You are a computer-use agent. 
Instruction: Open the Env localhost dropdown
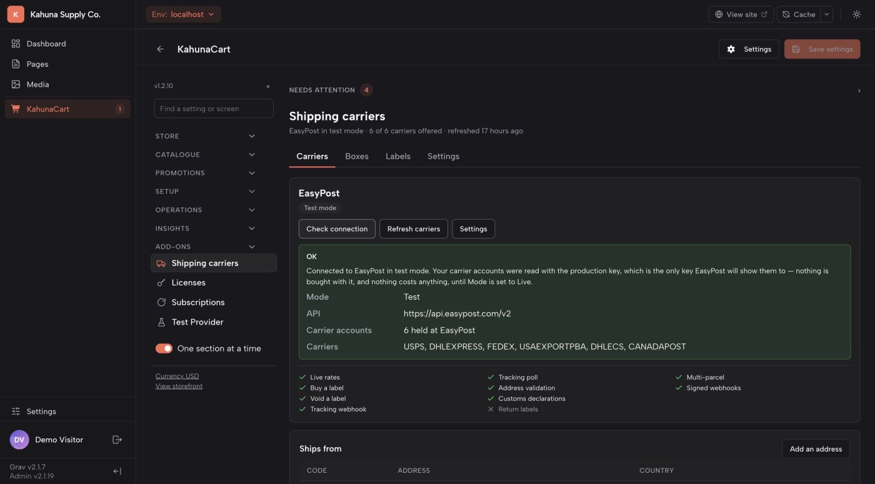(183, 14)
